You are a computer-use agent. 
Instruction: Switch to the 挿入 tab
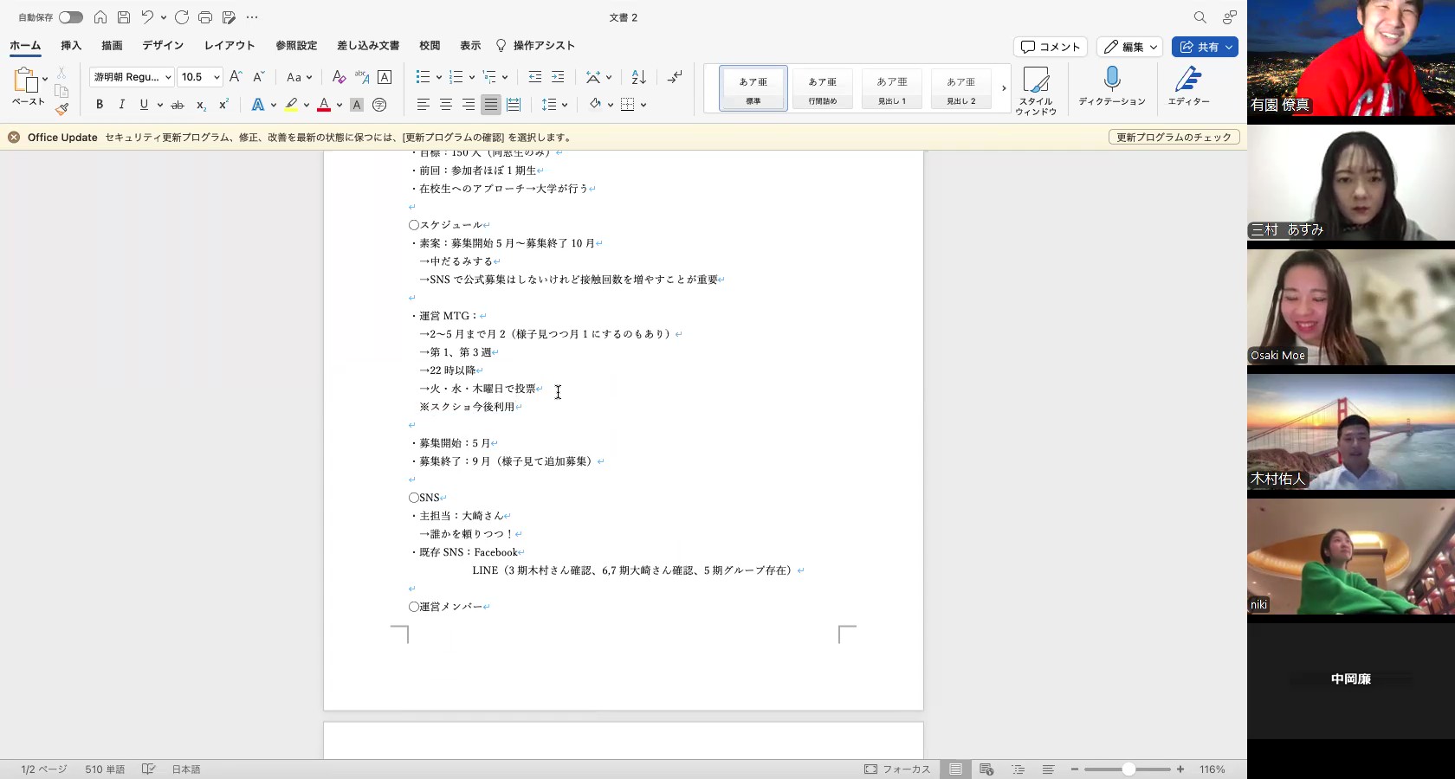click(71, 46)
